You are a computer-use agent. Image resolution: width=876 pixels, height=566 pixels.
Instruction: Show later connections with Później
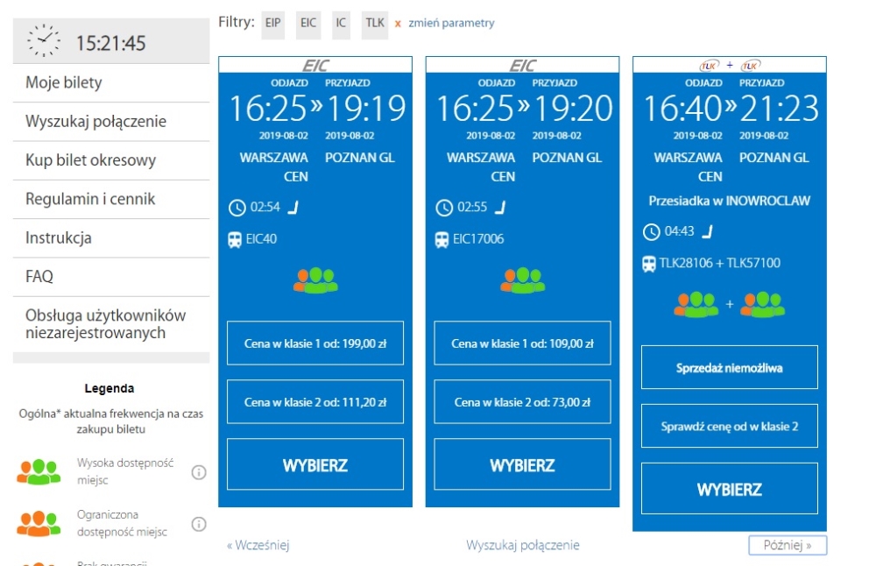787,545
